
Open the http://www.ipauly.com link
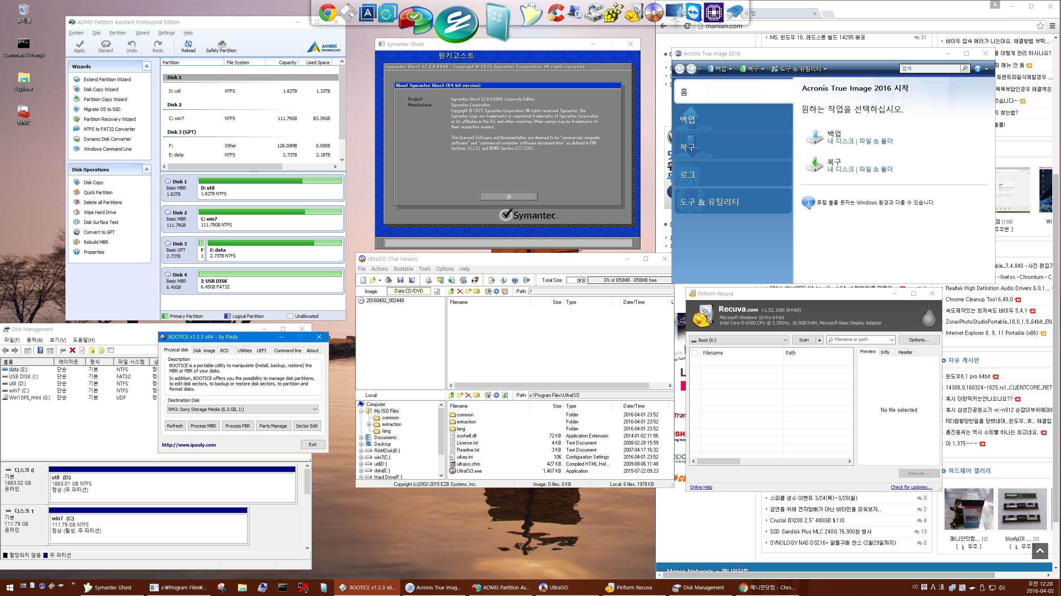189,445
